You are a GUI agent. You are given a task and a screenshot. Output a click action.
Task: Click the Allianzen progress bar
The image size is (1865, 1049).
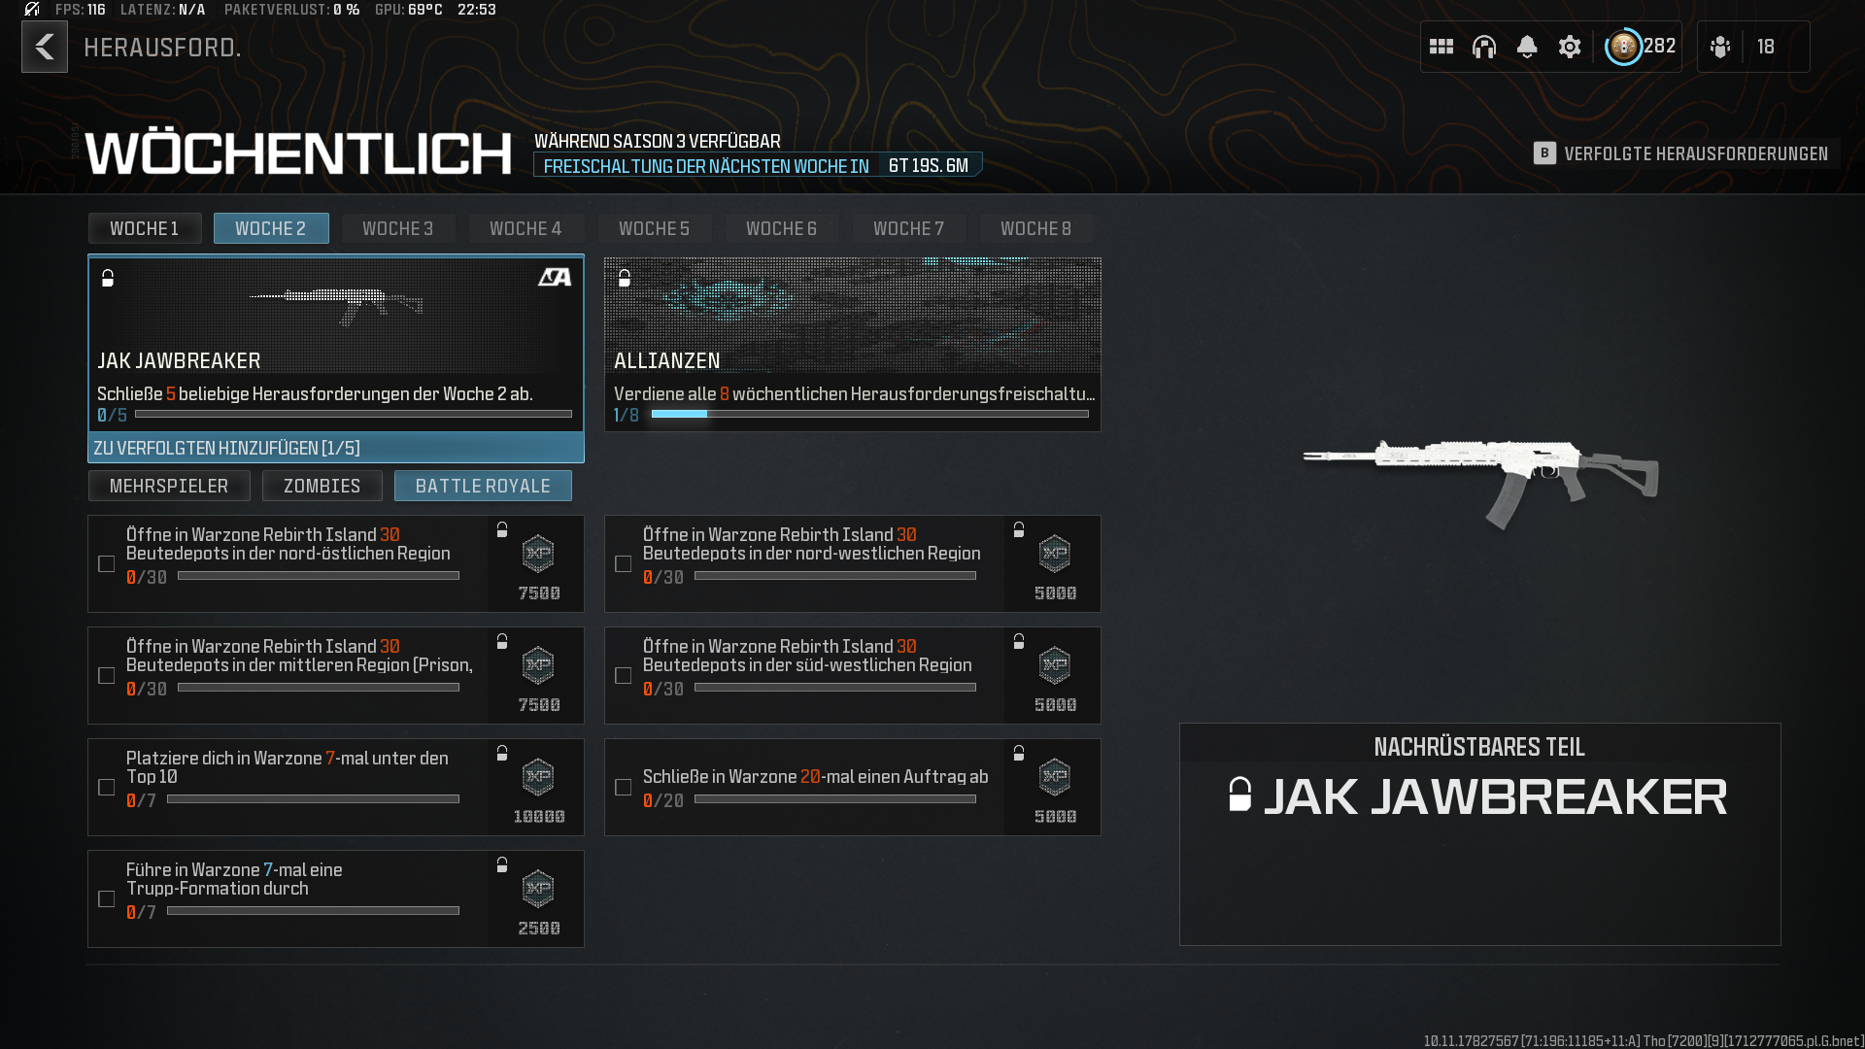(869, 415)
